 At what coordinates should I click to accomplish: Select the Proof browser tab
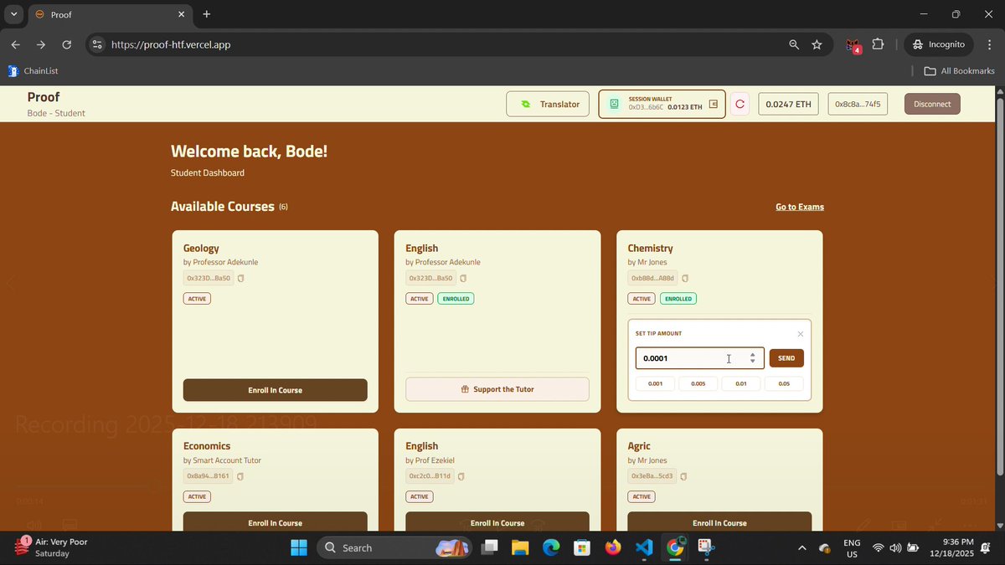tap(109, 14)
